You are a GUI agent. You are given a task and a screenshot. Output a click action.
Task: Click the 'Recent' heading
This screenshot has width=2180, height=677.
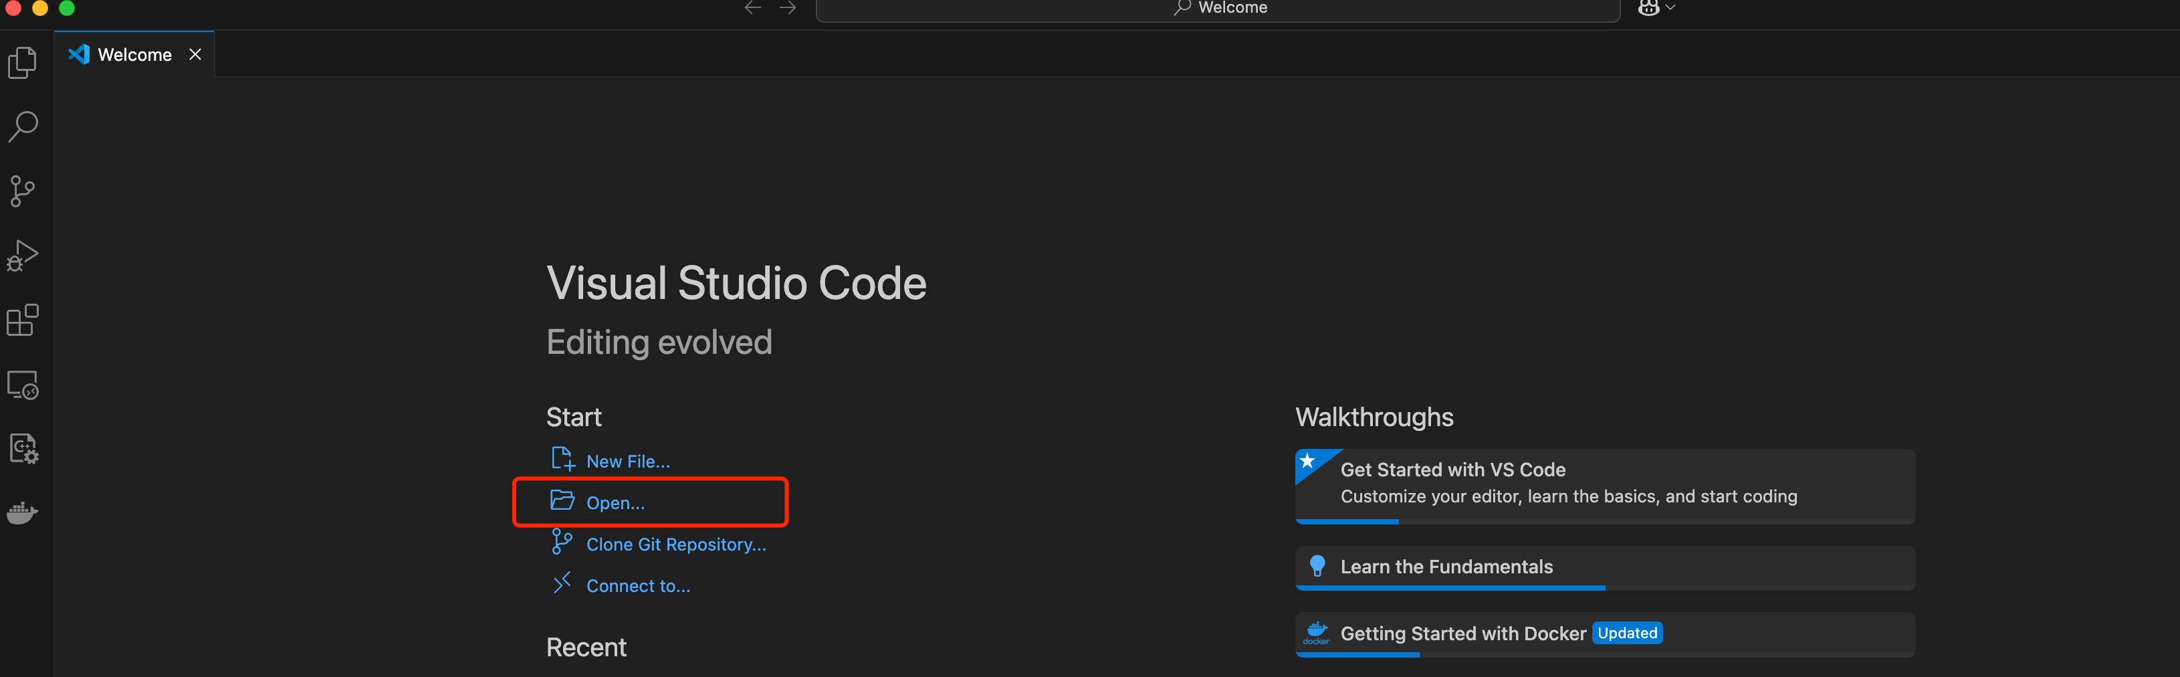[586, 648]
